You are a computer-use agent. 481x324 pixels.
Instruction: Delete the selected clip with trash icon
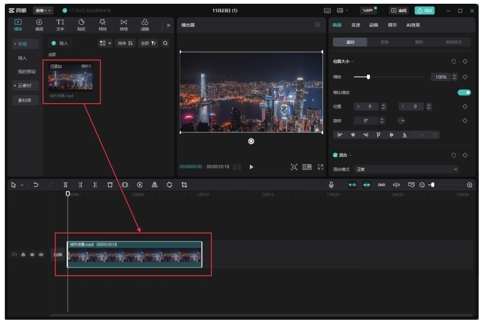(x=110, y=185)
